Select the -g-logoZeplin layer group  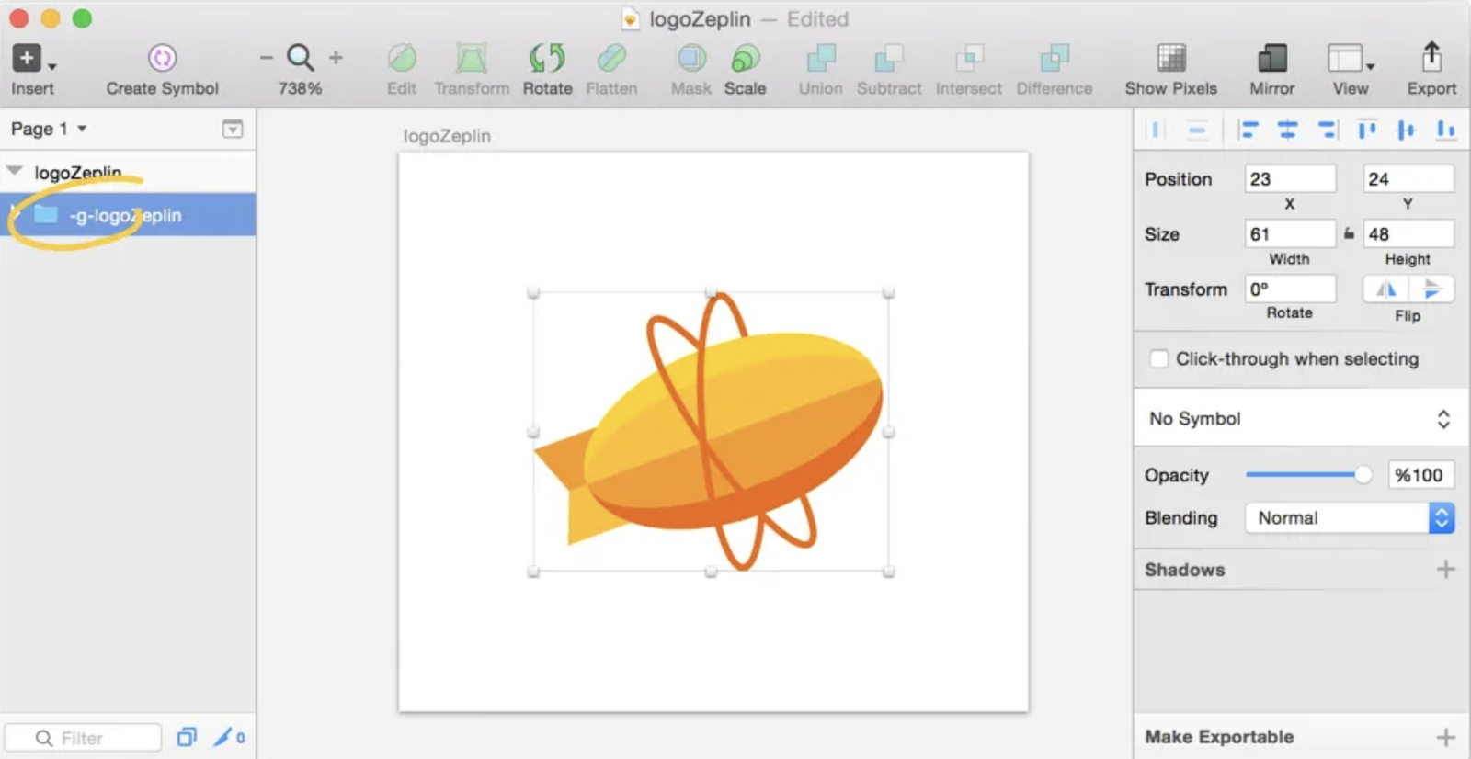[x=128, y=215]
